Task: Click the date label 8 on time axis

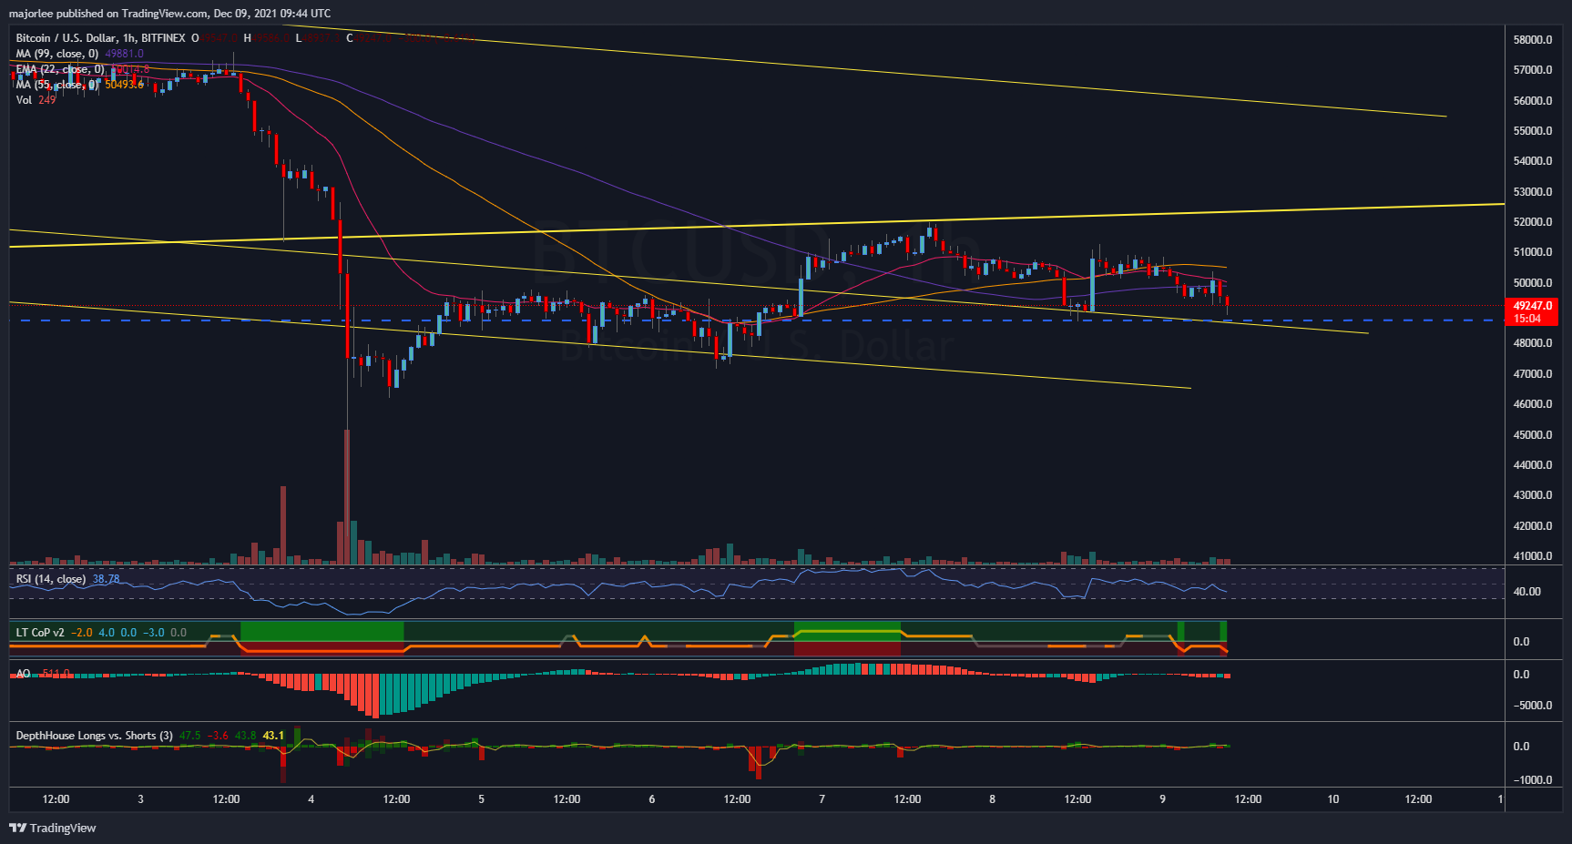Action: pos(992,799)
